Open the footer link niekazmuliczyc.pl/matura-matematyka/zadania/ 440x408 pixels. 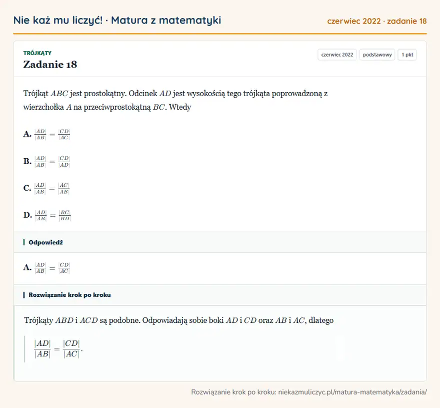(352, 392)
